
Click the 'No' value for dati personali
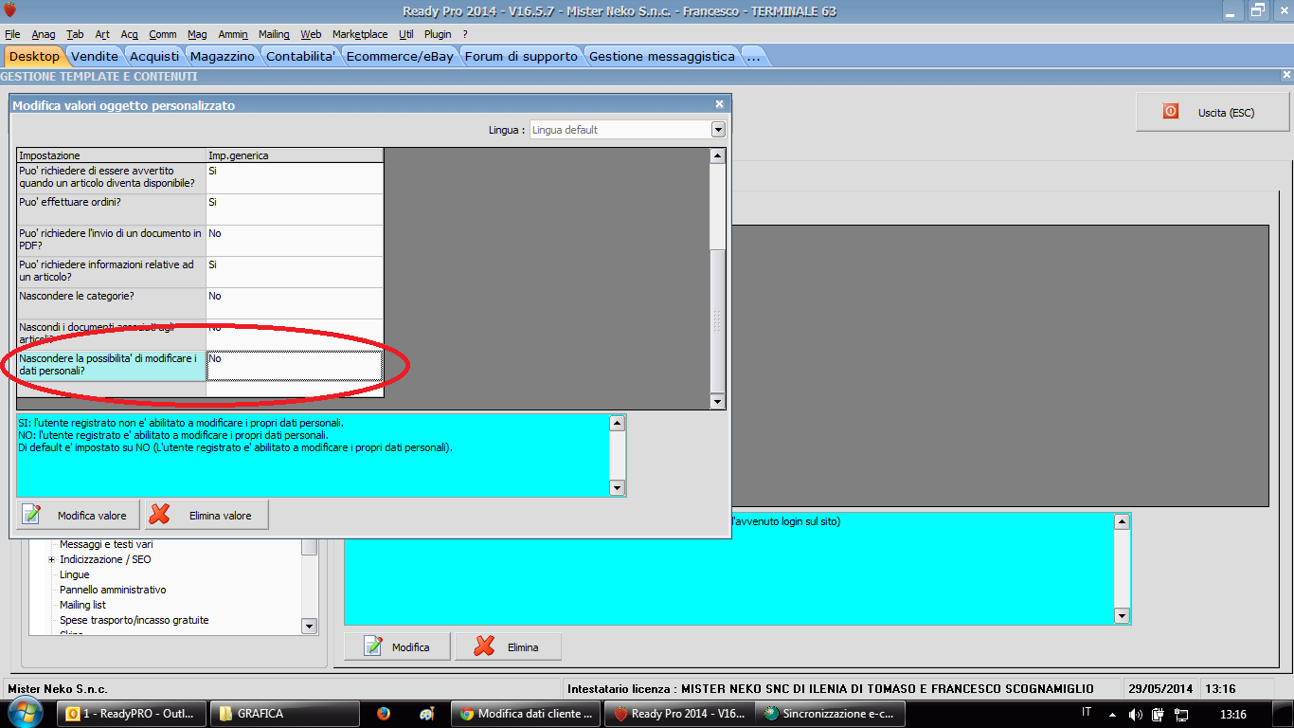tap(295, 366)
